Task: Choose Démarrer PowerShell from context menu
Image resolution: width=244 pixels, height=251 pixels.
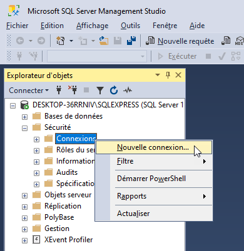Action: pos(154,179)
